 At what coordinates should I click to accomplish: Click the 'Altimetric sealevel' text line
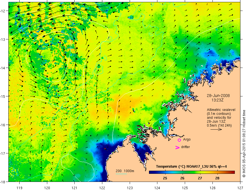click(x=221, y=110)
